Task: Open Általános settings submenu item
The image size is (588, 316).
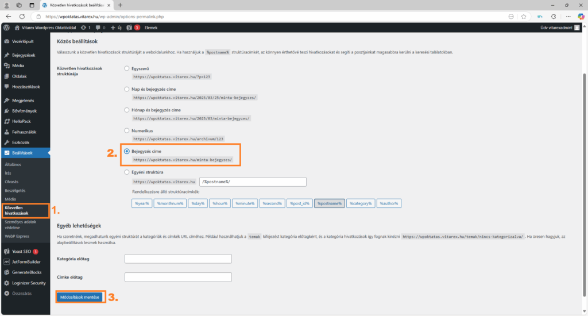Action: 14,164
